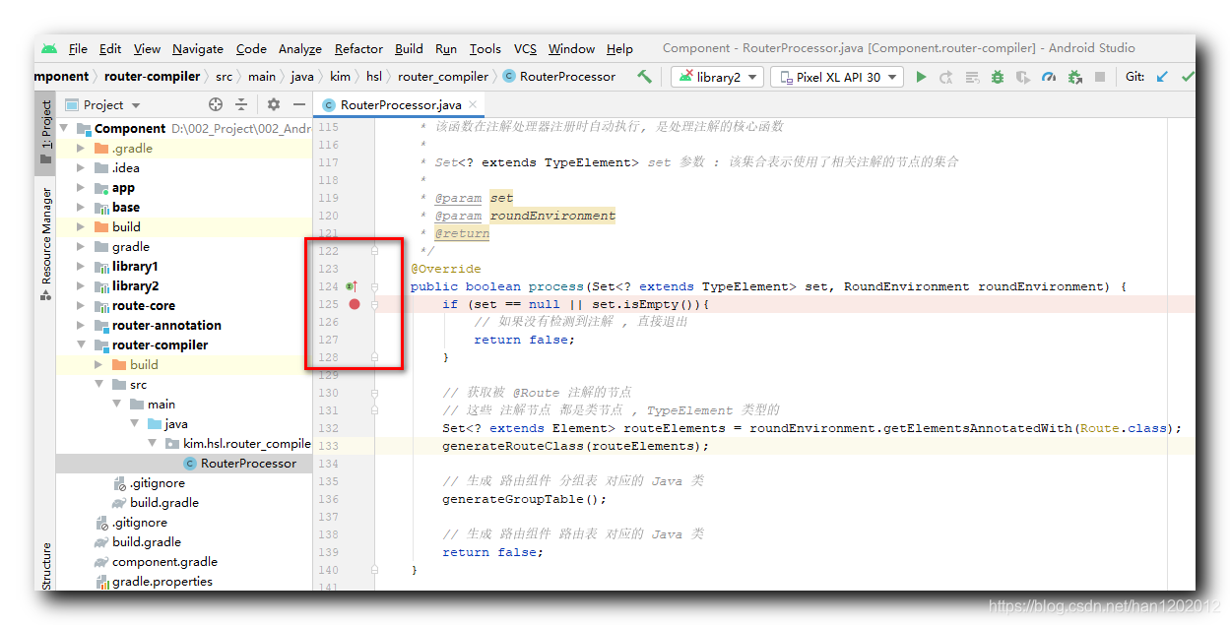1230x625 pixels.
Task: Click the Apply Code Changes icon
Action: click(x=972, y=77)
